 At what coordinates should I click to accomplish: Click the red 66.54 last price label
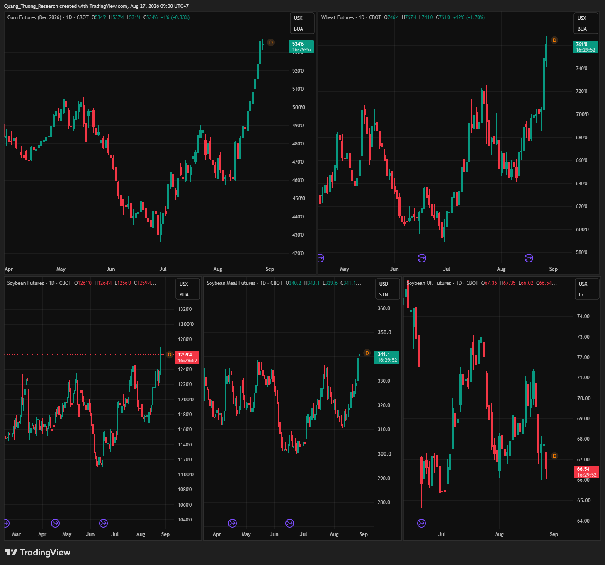586,472
